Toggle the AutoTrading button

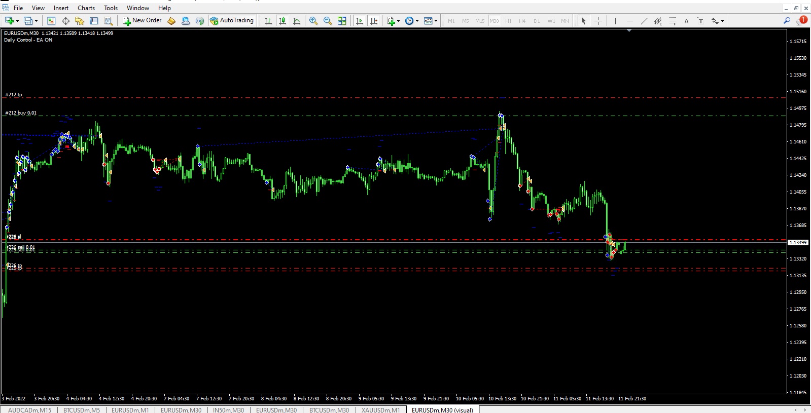[232, 21]
